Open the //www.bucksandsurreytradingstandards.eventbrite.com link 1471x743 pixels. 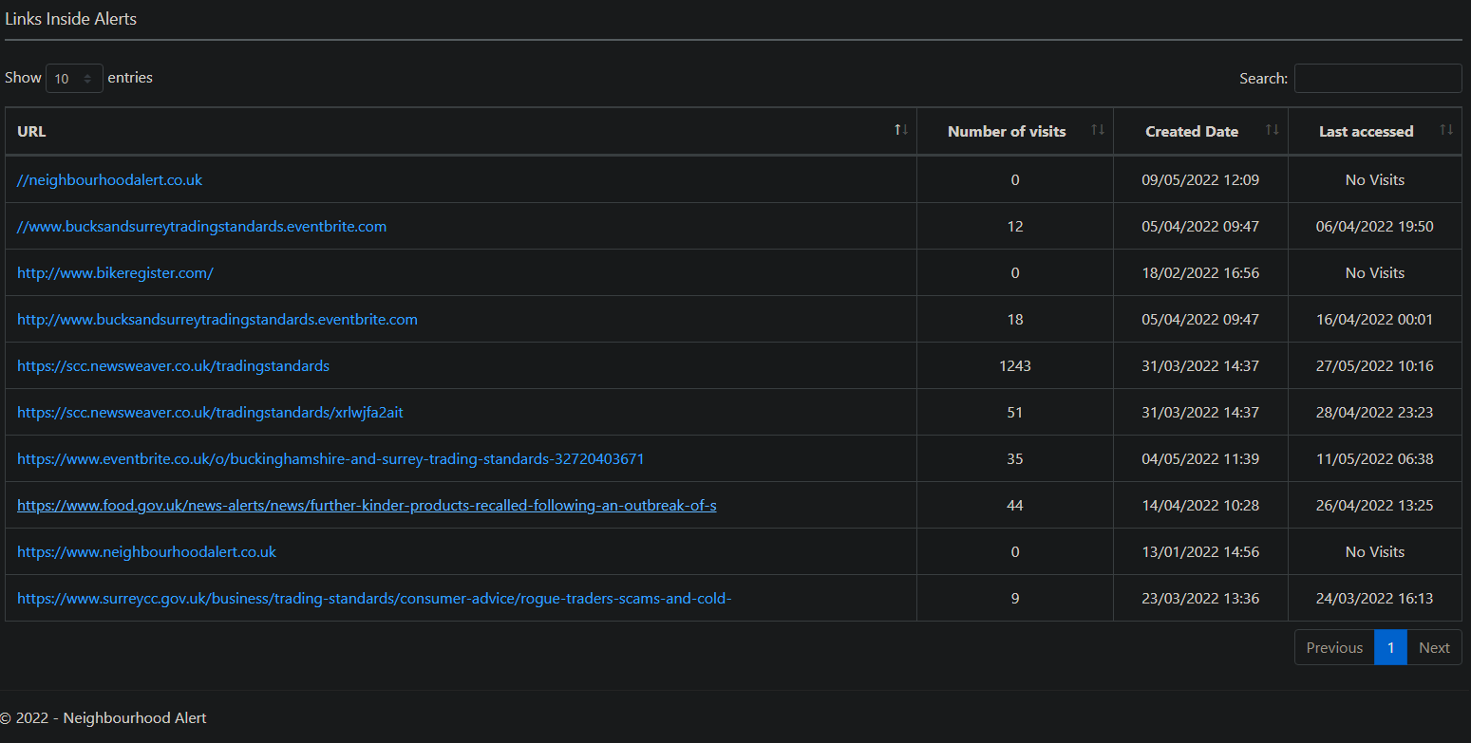pyautogui.click(x=201, y=227)
